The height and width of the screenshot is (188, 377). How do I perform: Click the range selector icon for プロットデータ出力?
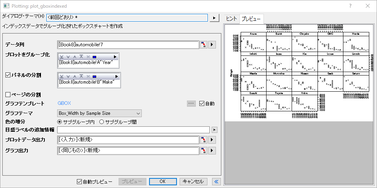tap(204, 139)
